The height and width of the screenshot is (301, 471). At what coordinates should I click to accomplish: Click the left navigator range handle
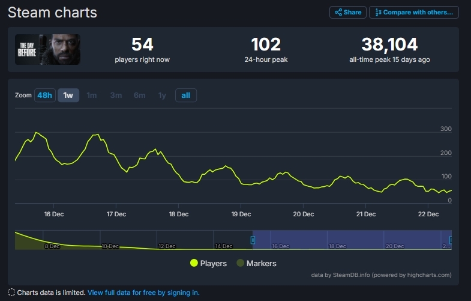[253, 240]
